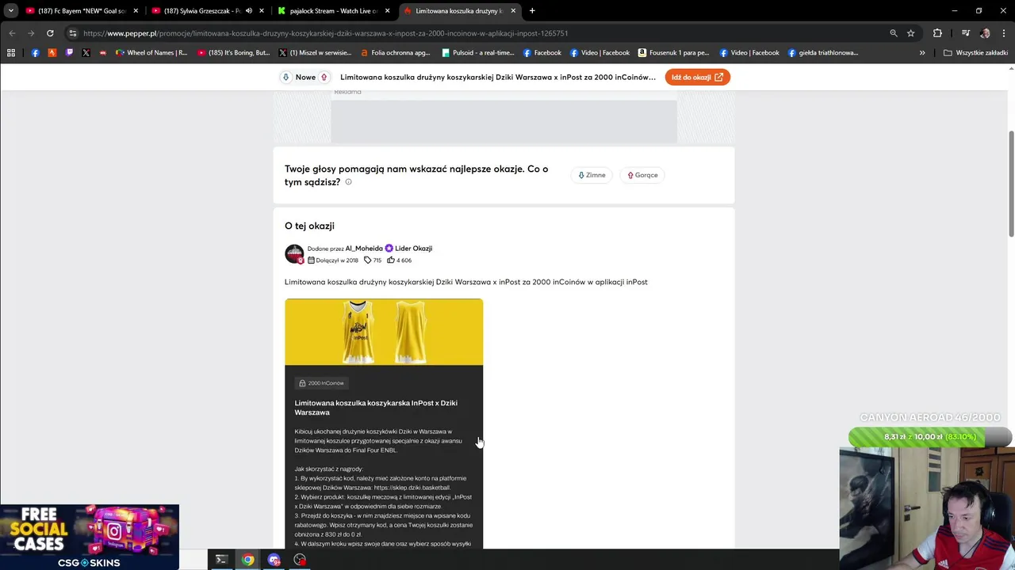
Task: Open the apps grid in bookmarks bar
Action: (11, 53)
